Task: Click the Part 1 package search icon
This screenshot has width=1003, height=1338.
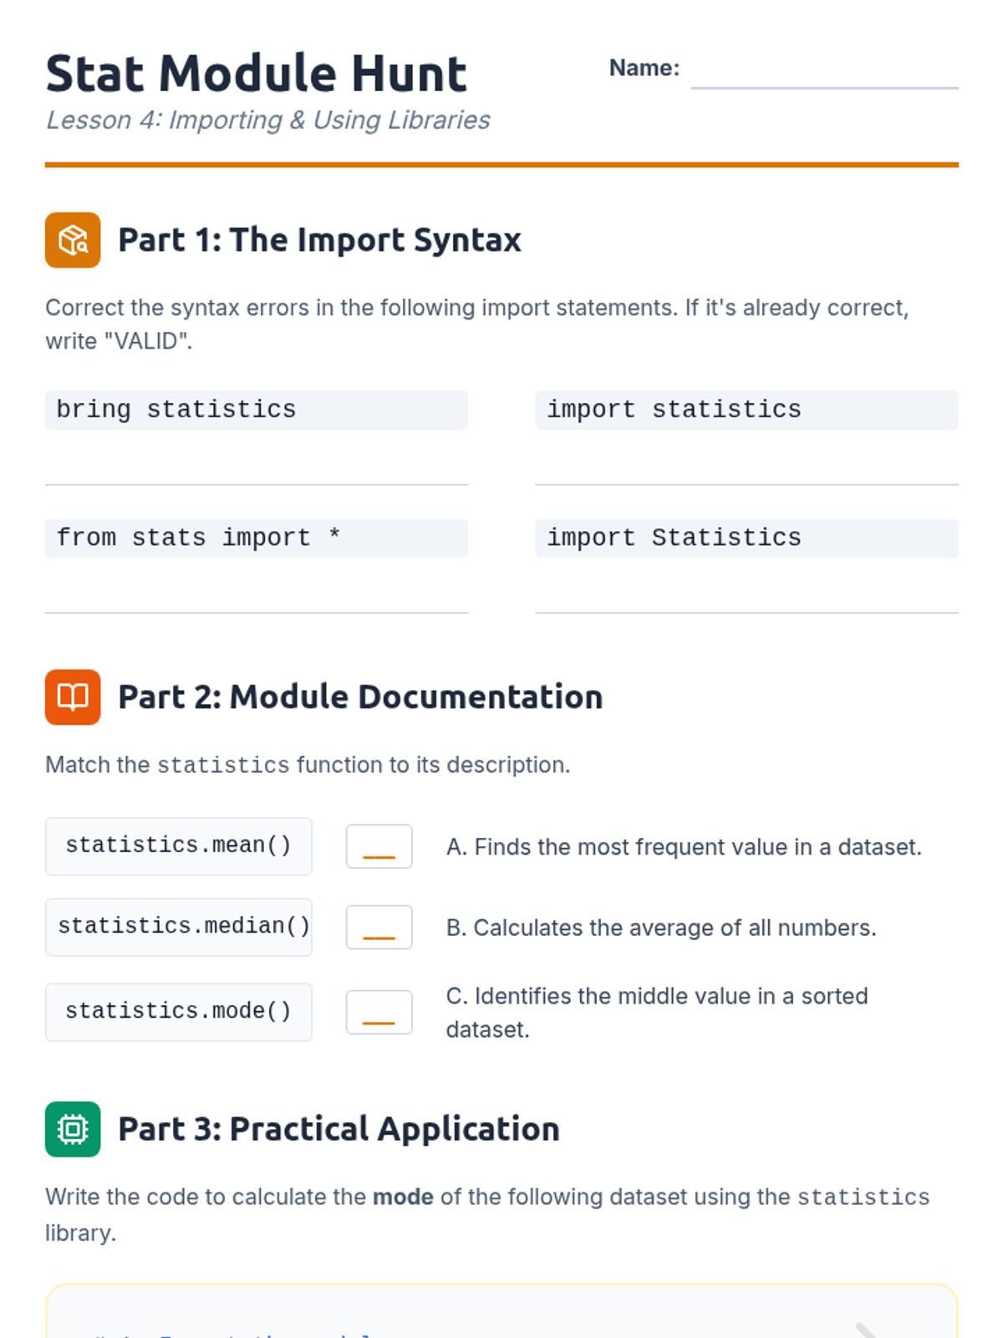Action: point(73,240)
